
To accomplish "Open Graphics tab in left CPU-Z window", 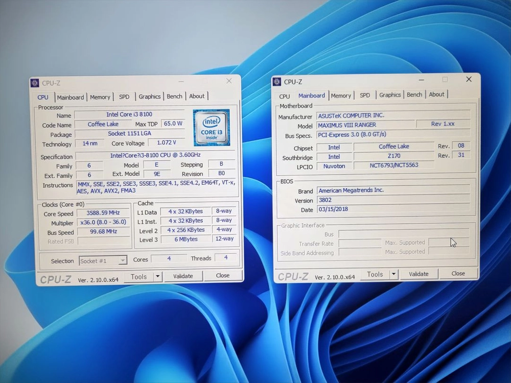I will coord(150,97).
